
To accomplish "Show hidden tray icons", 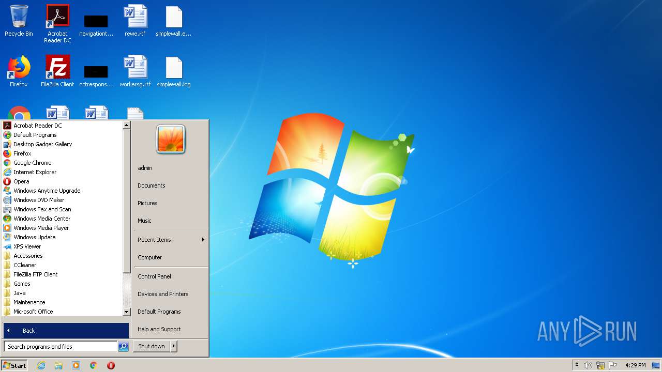I will coord(577,365).
